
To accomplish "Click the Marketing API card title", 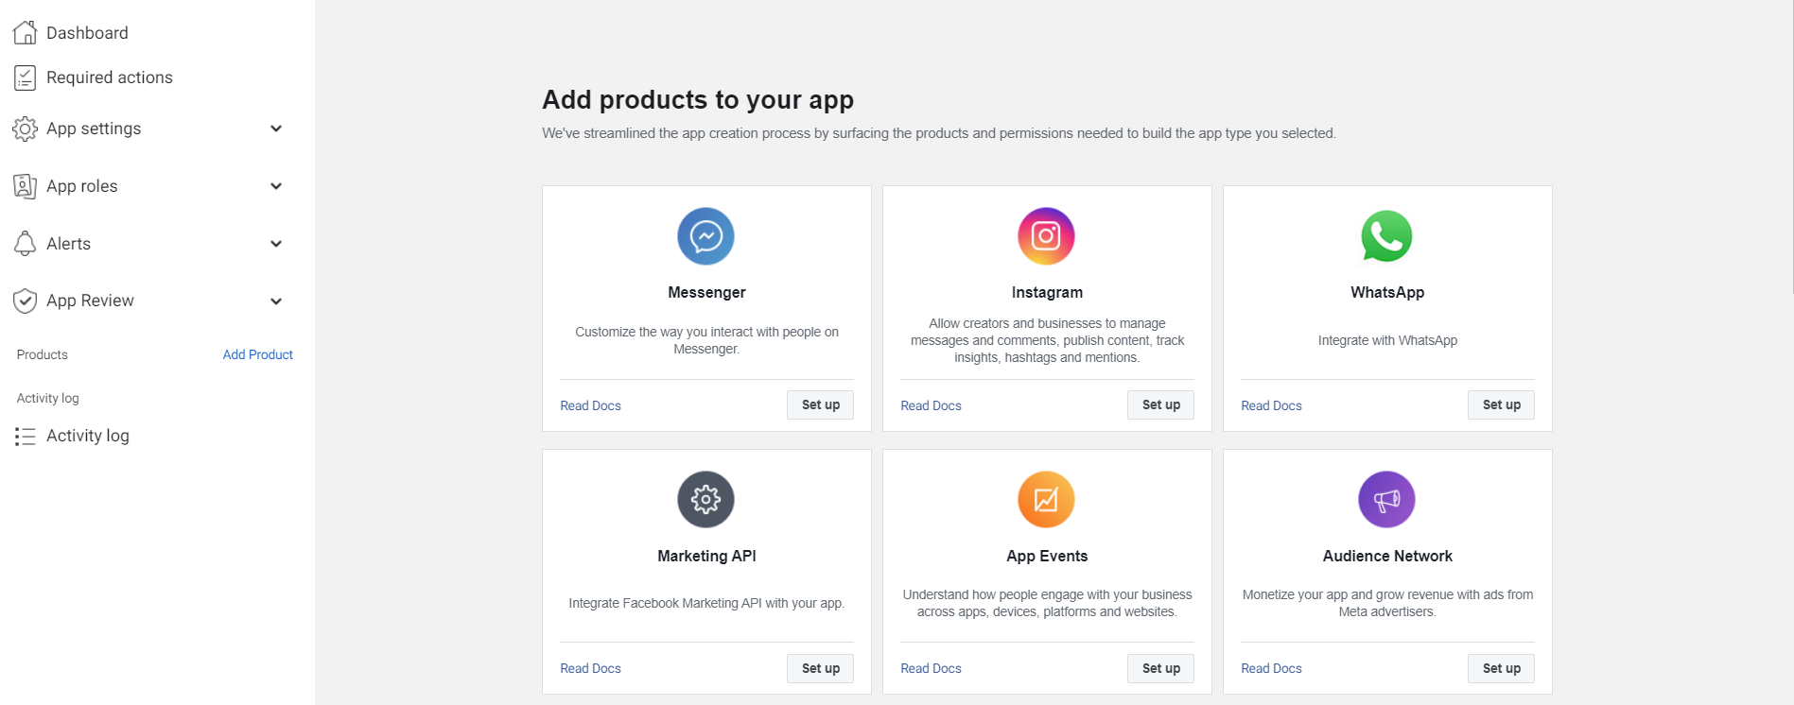I will 706,557.
